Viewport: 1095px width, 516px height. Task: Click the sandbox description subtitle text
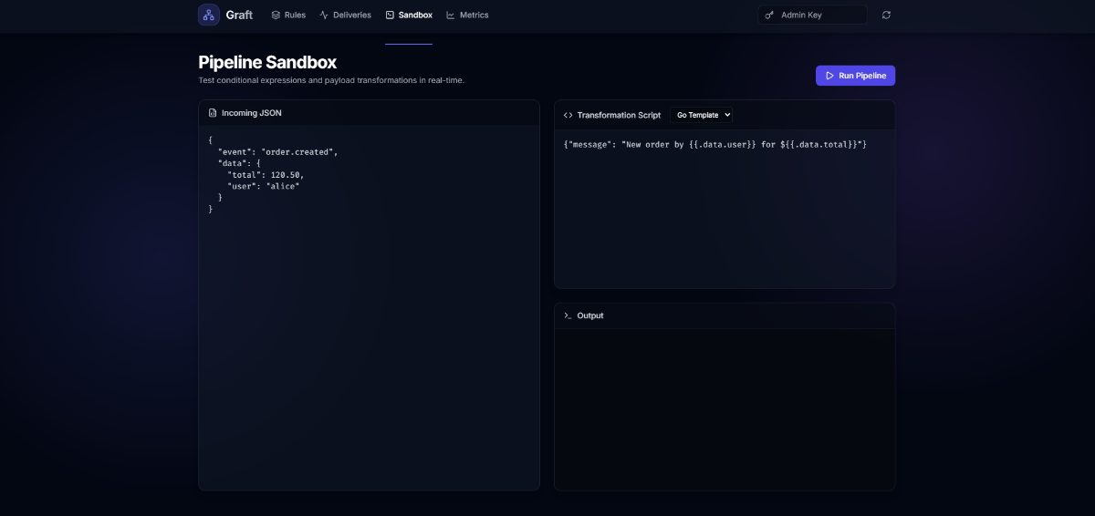click(x=331, y=80)
